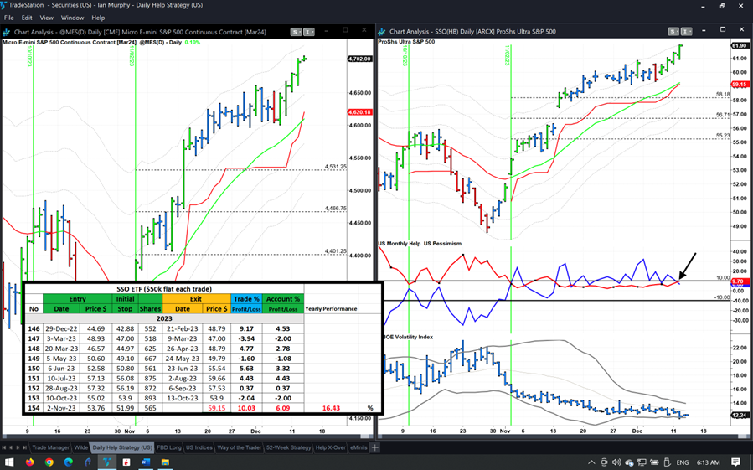The height and width of the screenshot is (470, 753).
Task: Jump to last workspace tab arrow
Action: (23, 448)
